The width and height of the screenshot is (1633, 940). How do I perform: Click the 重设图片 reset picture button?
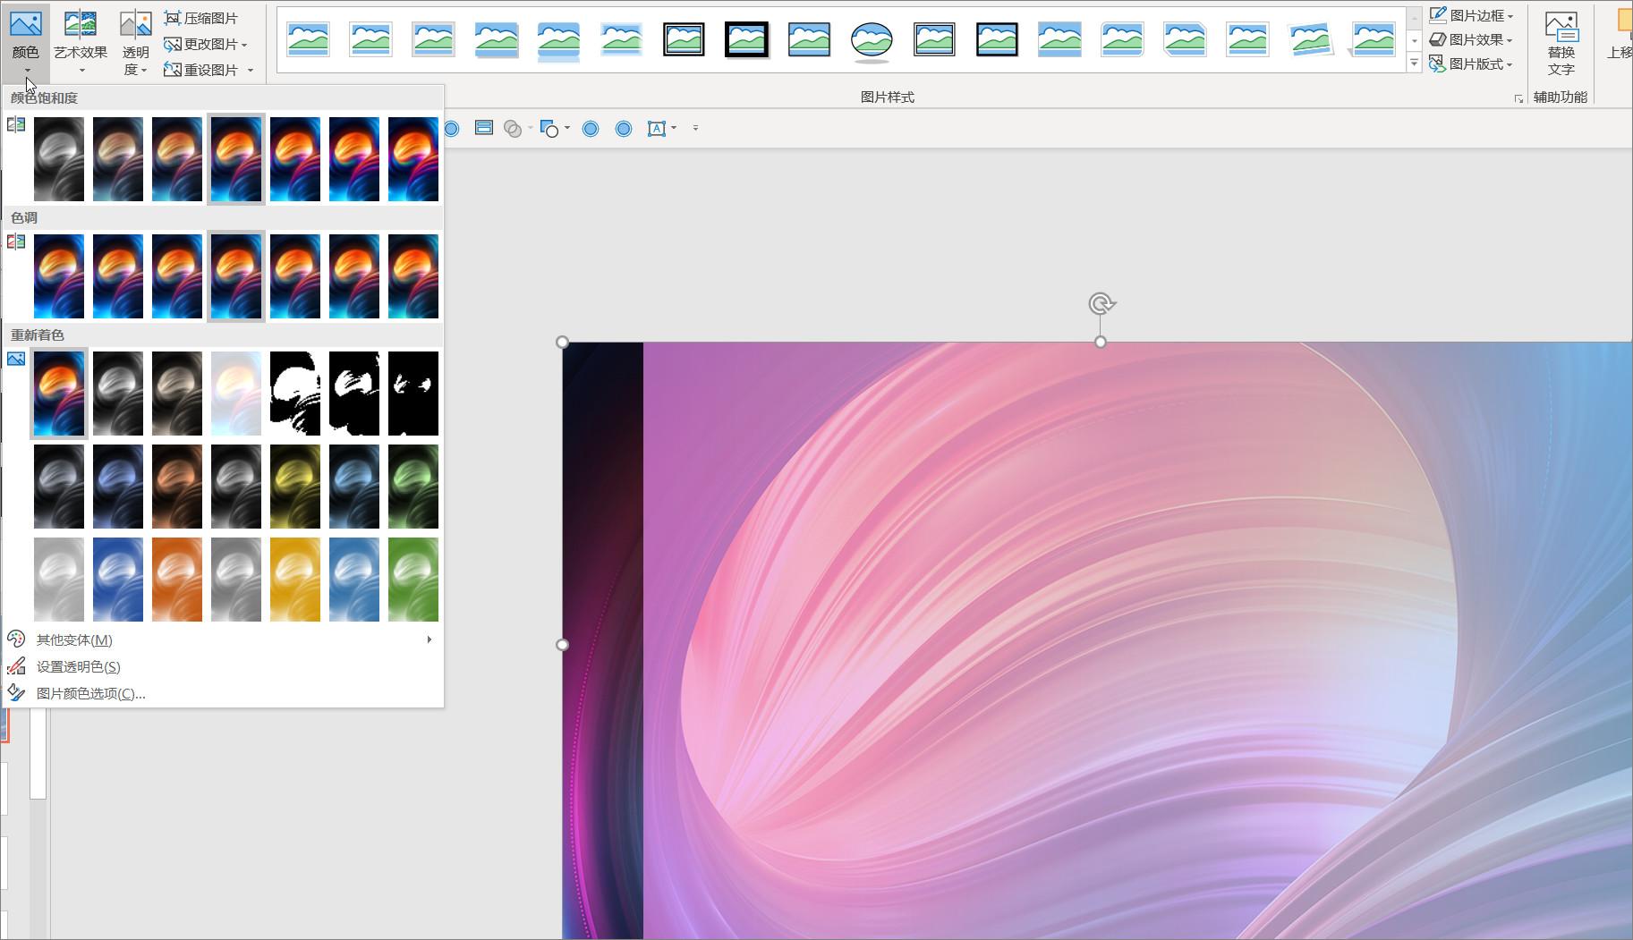[201, 70]
